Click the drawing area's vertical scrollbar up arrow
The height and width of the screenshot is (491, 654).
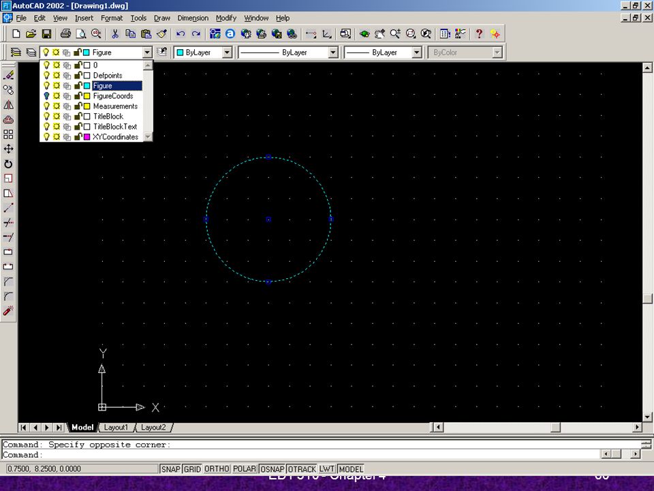(x=647, y=68)
